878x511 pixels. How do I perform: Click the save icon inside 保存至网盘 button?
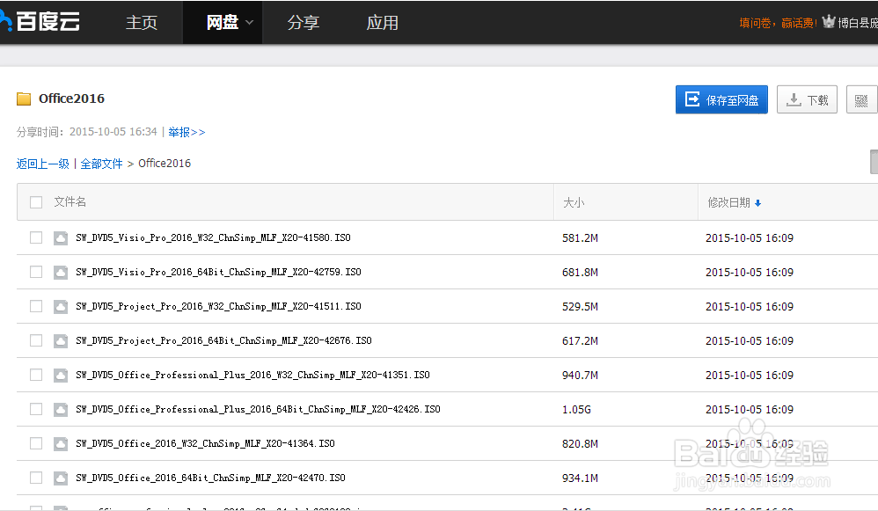tap(691, 99)
